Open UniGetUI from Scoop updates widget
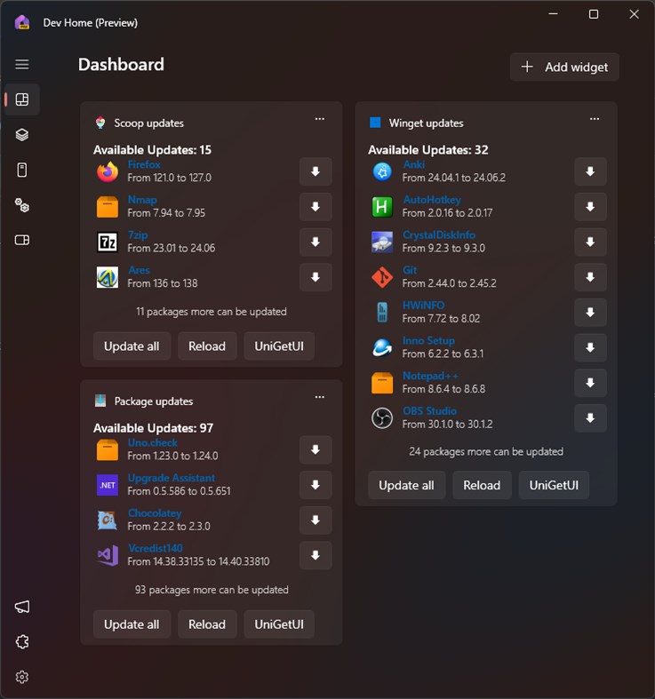This screenshot has height=699, width=655. click(x=279, y=346)
